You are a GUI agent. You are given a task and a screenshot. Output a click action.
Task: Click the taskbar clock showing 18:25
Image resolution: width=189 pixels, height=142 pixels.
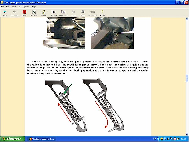[184, 139]
